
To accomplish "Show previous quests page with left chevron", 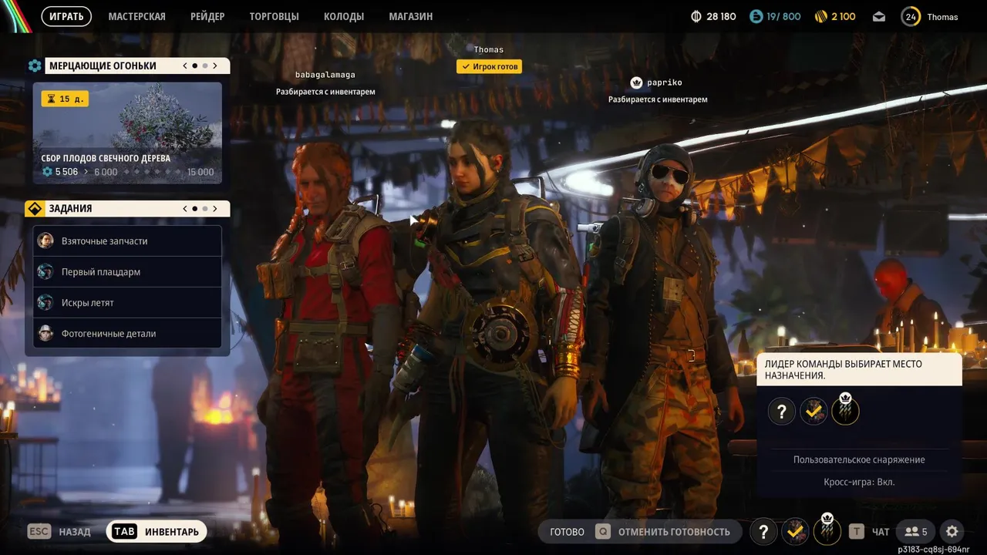I will pos(185,208).
